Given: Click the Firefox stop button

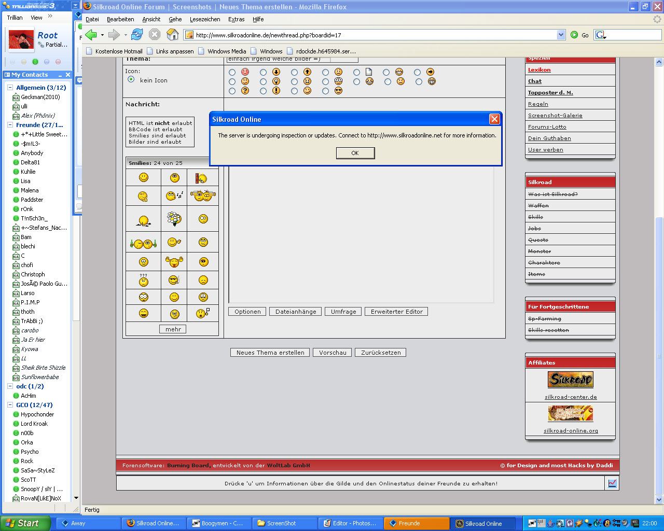Looking at the screenshot, I should point(155,35).
